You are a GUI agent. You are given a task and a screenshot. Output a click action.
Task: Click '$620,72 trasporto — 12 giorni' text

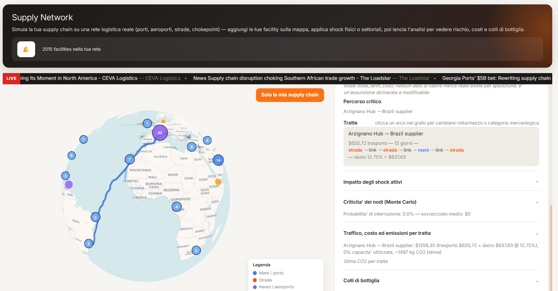click(x=380, y=143)
